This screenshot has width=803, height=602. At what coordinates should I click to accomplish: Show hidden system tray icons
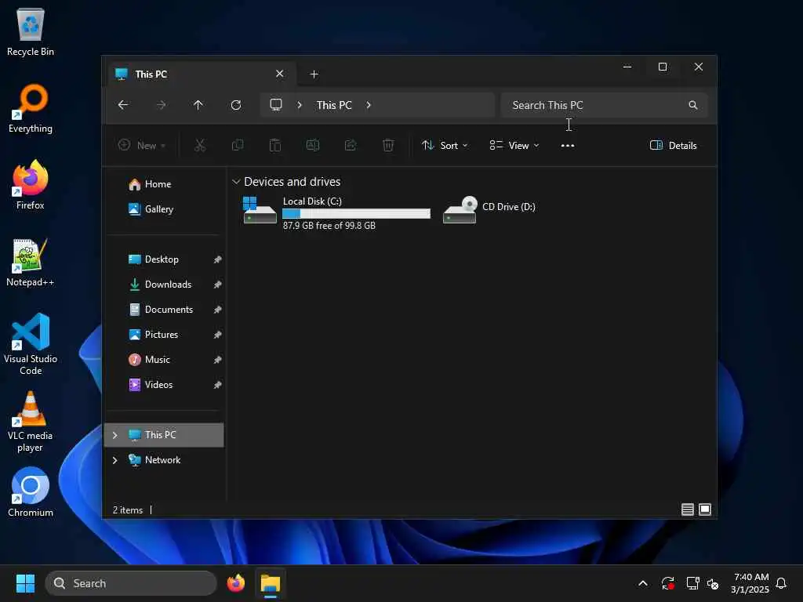pyautogui.click(x=643, y=583)
